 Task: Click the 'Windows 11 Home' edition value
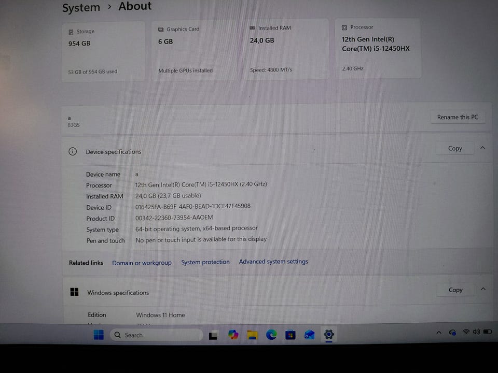(x=160, y=315)
